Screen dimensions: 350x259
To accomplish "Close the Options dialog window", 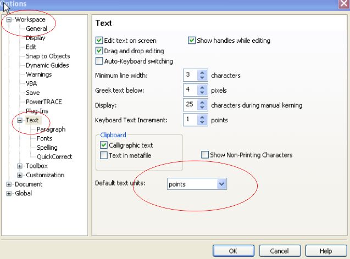I will click(x=344, y=4).
